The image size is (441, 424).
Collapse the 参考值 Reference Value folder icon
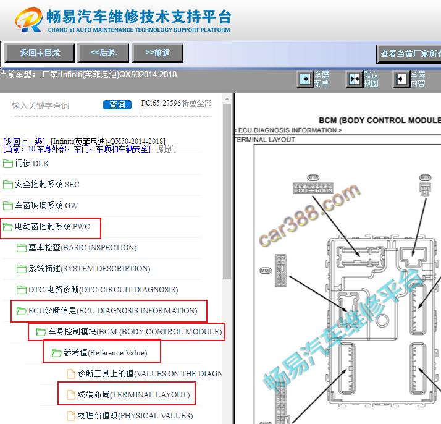pos(57,353)
